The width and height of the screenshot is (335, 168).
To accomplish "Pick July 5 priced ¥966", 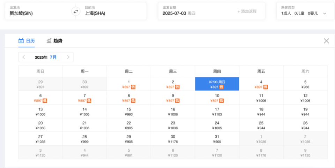I will click(305, 84).
